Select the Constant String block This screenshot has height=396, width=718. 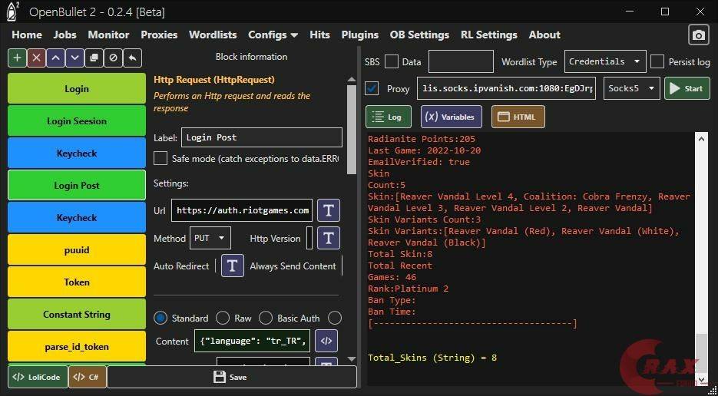[77, 315]
